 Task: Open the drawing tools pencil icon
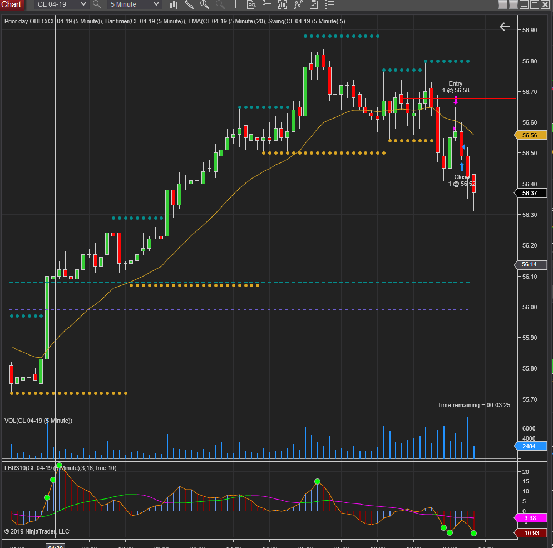pos(189,4)
